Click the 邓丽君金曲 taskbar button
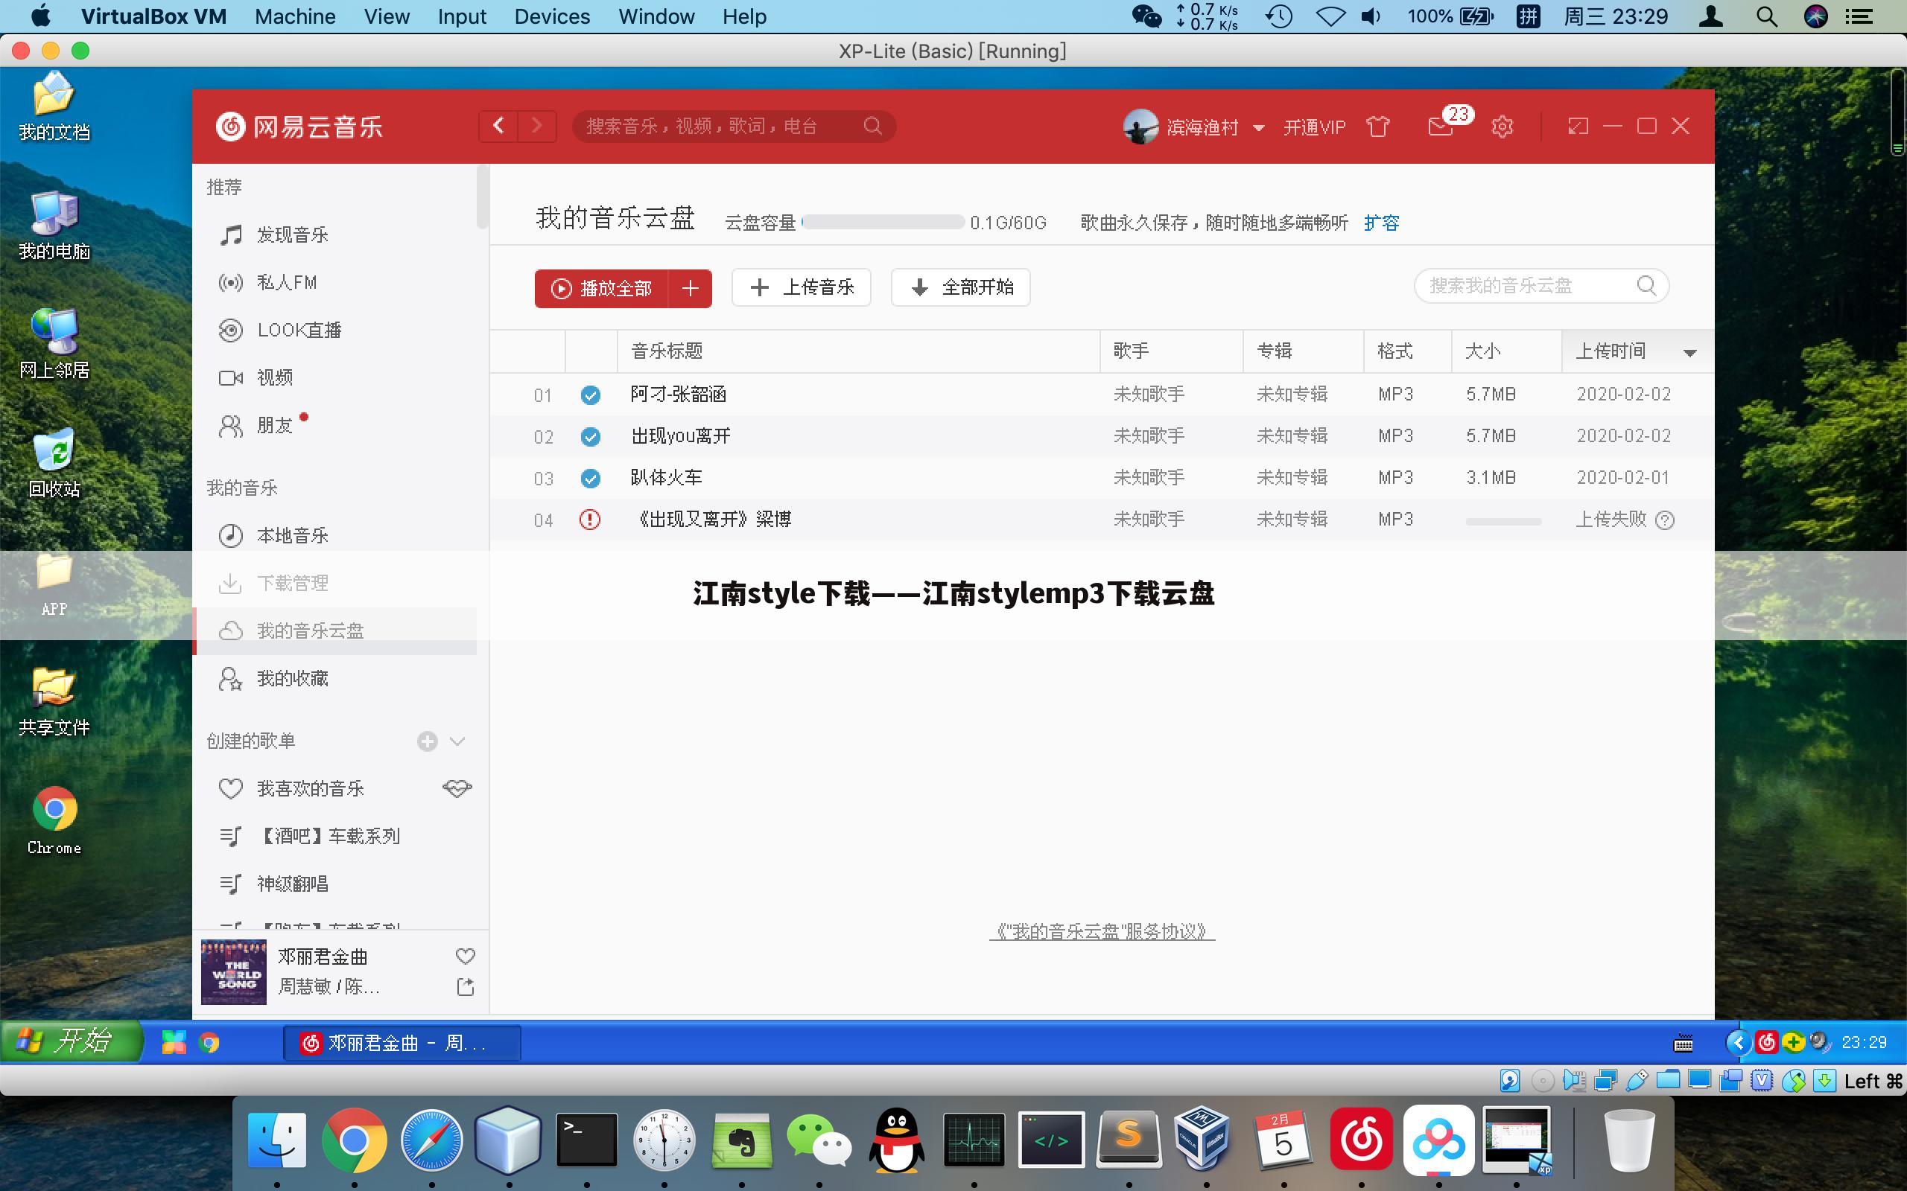 (402, 1043)
